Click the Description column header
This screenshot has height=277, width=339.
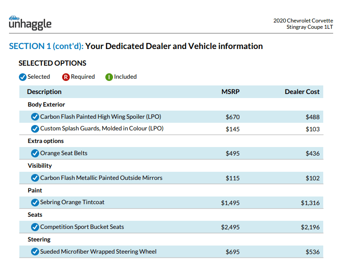[44, 92]
